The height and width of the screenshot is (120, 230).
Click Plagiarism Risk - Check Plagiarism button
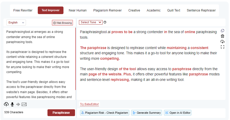pyautogui.click(x=105, y=113)
